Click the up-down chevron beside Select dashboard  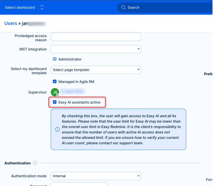(42, 7)
